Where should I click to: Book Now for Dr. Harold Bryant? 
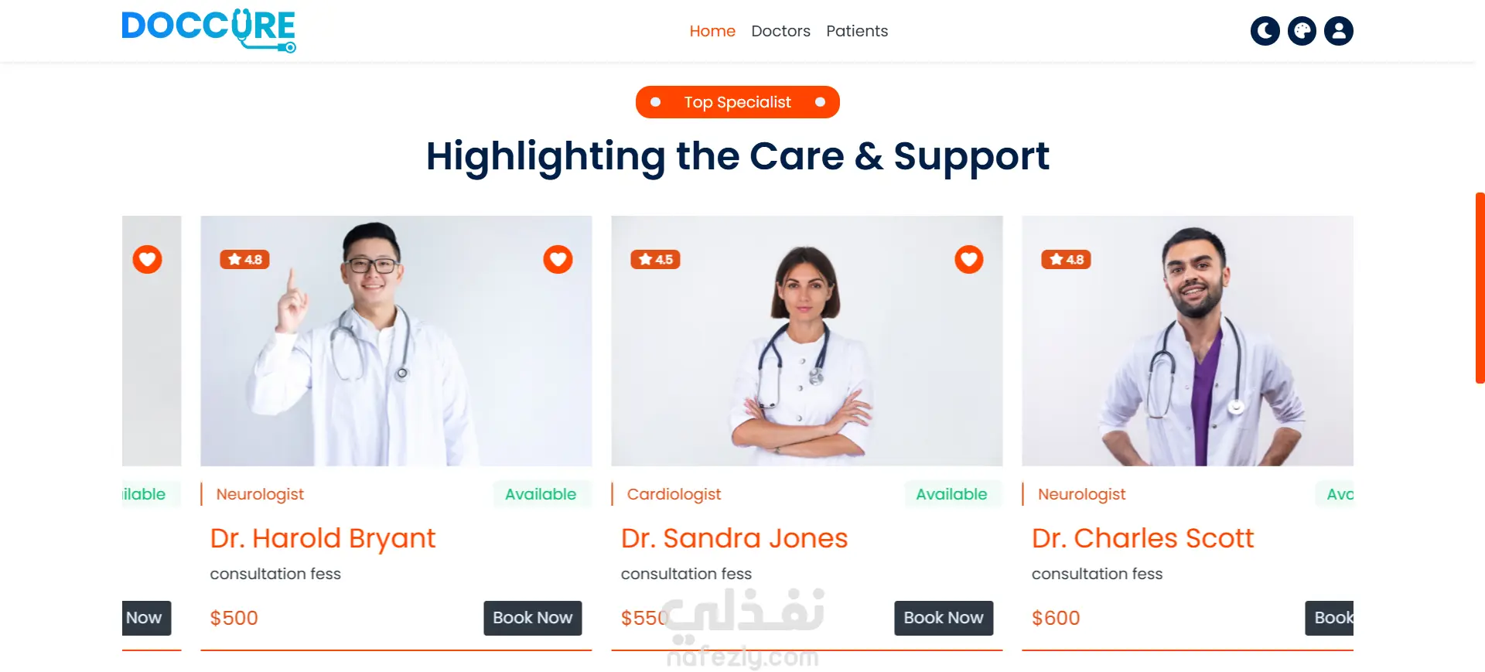tap(533, 618)
